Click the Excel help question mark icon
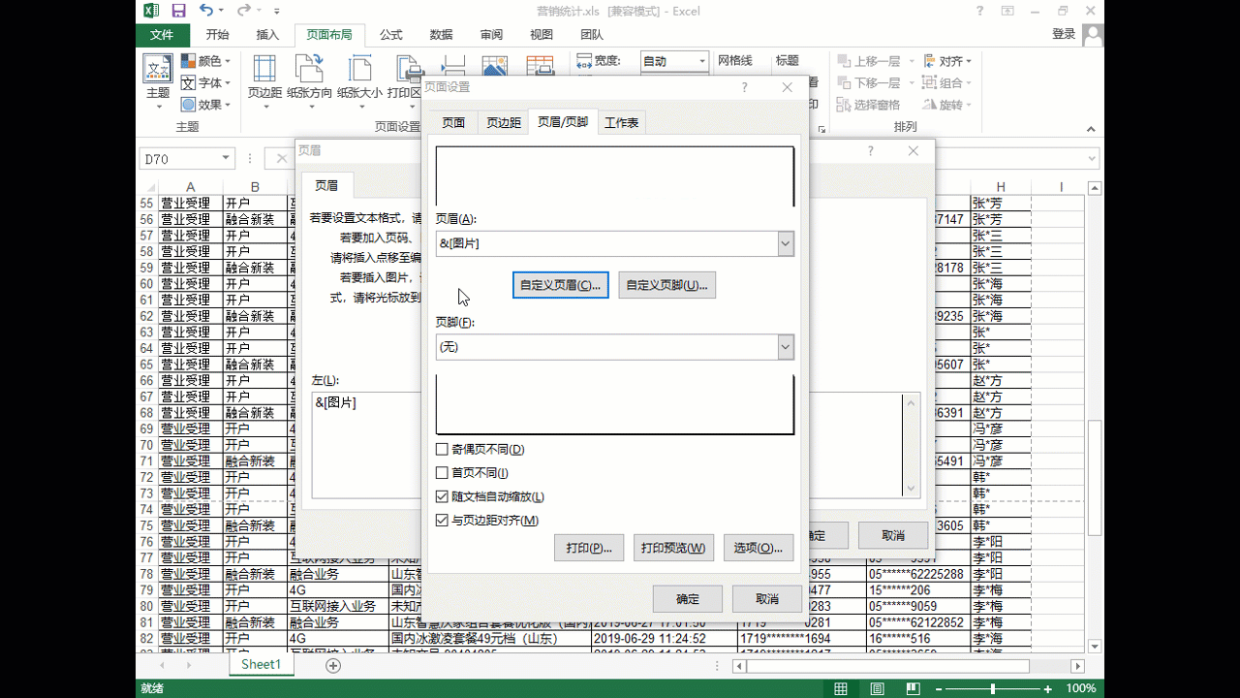This screenshot has height=698, width=1240. 980,12
